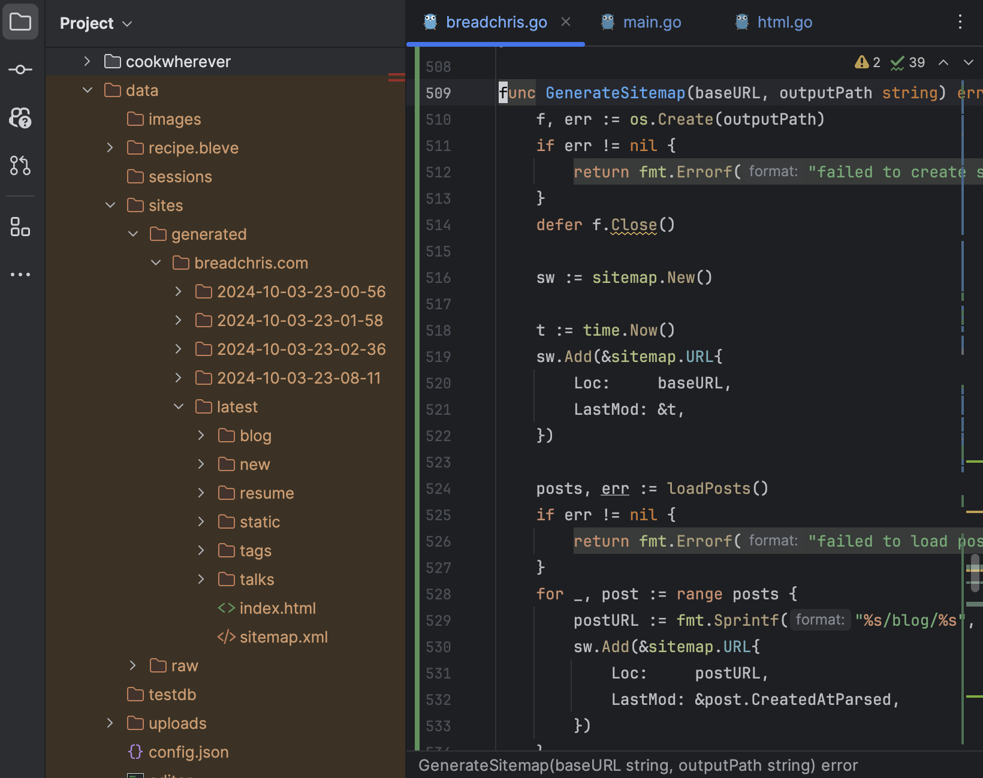Click the sessions folder icon
Screen dimensions: 983x778
click(135, 177)
